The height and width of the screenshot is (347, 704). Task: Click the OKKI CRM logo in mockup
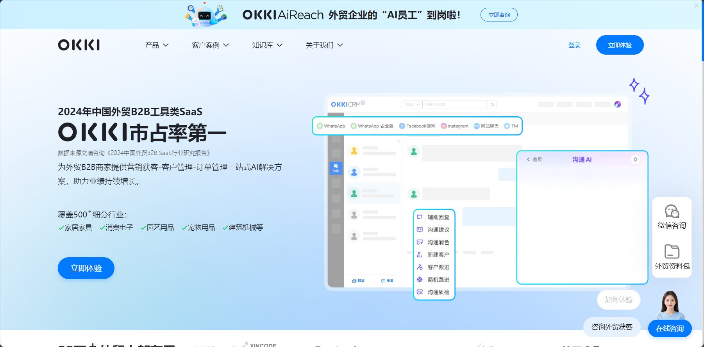[348, 104]
